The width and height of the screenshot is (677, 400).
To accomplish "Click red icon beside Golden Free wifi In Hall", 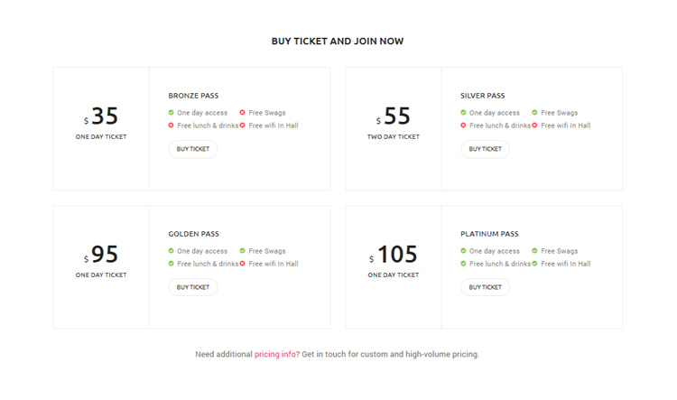I will (x=242, y=264).
